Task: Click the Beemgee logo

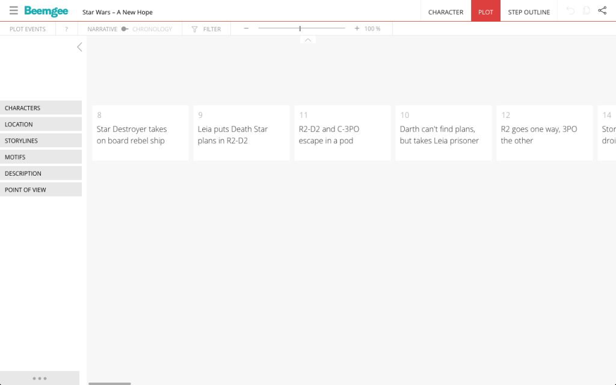Action: click(x=46, y=11)
